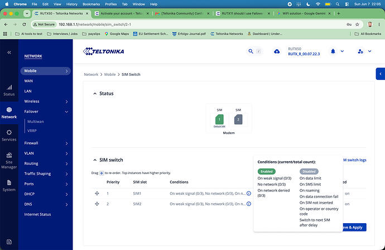Click info icon in SIM2 conditions

coord(249,204)
